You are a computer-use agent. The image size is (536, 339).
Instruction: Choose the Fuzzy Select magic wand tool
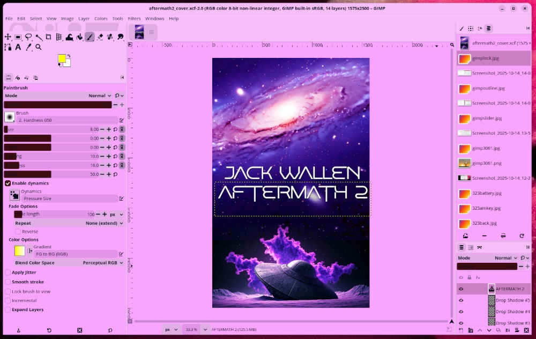39,37
